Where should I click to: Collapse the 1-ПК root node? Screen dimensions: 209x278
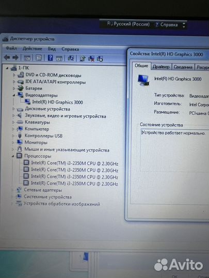(7, 68)
